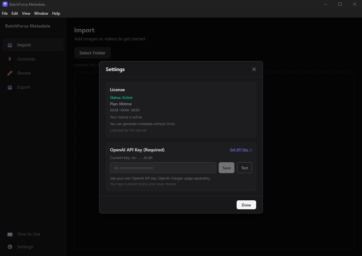The height and width of the screenshot is (256, 362).
Task: Select the Import inbox icon in sidebar
Action: 10,45
